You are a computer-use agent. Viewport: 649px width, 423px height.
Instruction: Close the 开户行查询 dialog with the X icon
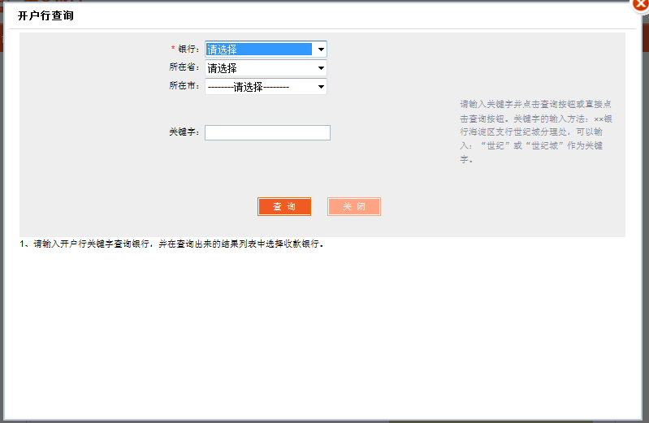point(641,4)
